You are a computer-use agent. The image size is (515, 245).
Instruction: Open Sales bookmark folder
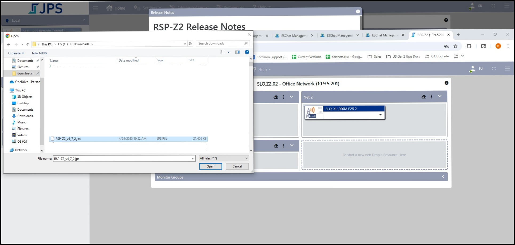pos(375,57)
